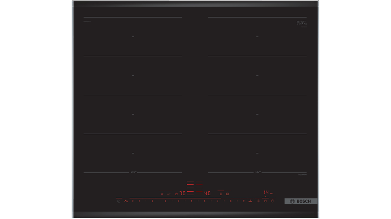Image resolution: width=391 pixels, height=219 pixels.
Task: Click the Induction label text
Action: 302,174
